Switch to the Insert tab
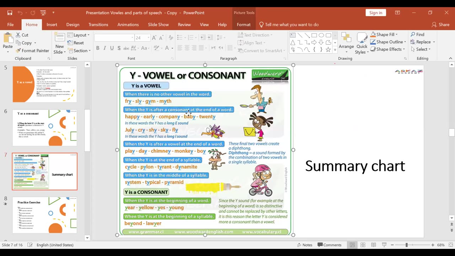The height and width of the screenshot is (256, 455). pos(52,25)
